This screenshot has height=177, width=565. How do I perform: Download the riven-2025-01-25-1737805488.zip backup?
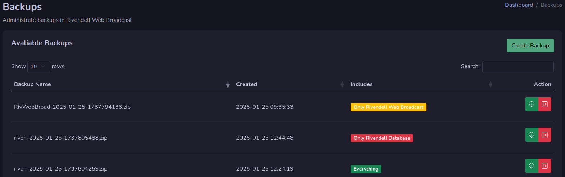(x=532, y=135)
